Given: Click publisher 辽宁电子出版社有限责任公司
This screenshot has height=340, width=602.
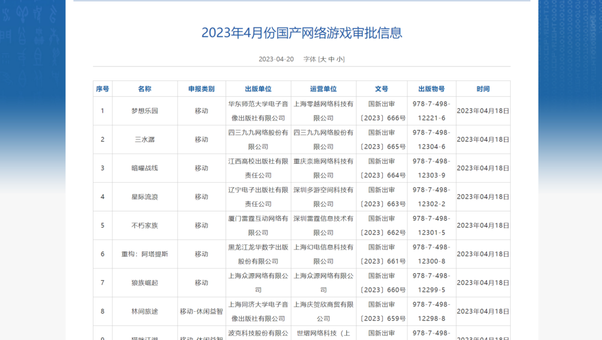Looking at the screenshot, I should point(259,197).
